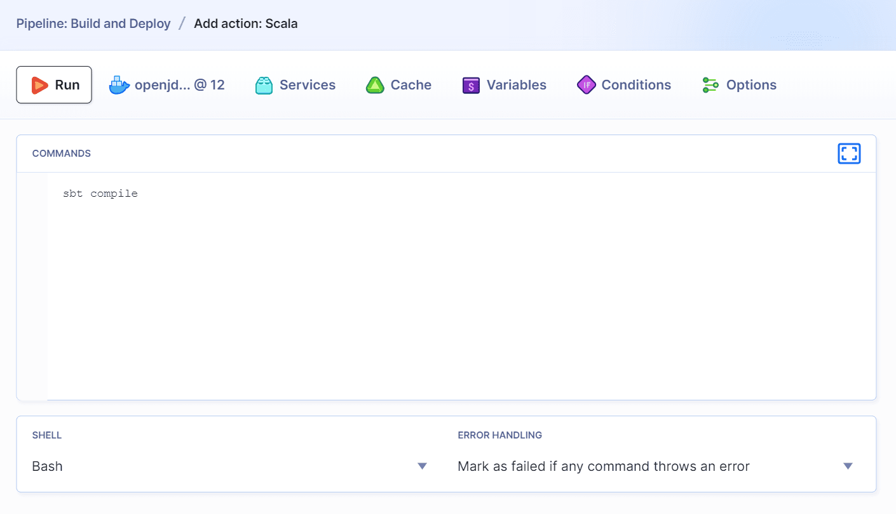Click the Add action: Scala breadcrumb

tap(246, 23)
